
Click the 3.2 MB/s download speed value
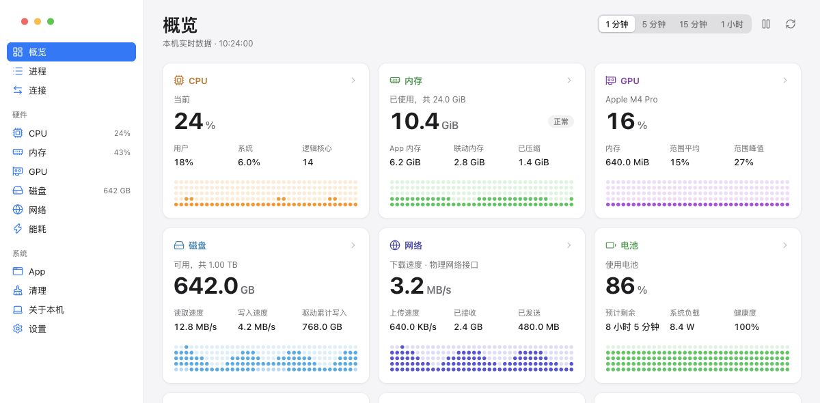pyautogui.click(x=420, y=286)
